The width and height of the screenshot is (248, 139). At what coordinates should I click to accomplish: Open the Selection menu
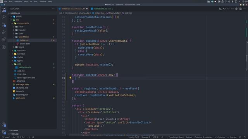click(18, 2)
